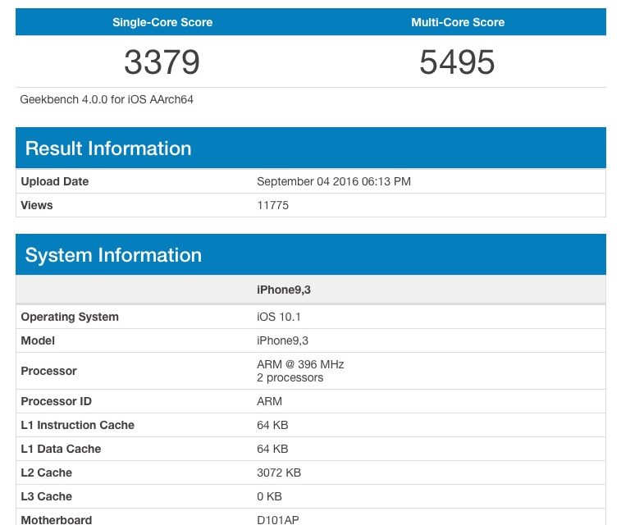Select the 2 processors text

click(290, 377)
